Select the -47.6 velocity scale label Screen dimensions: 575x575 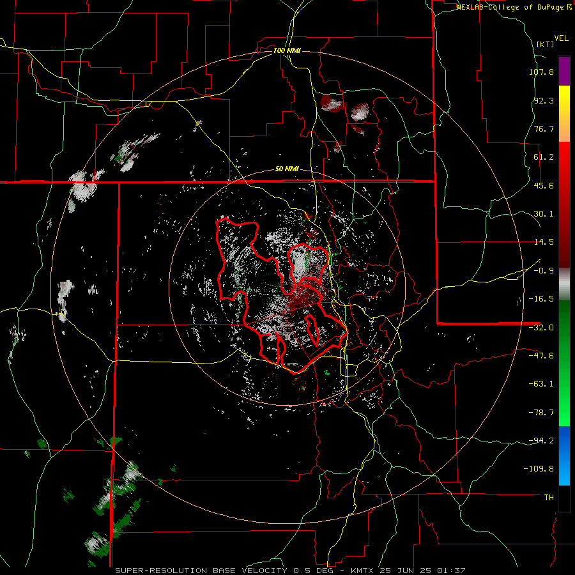coord(541,356)
